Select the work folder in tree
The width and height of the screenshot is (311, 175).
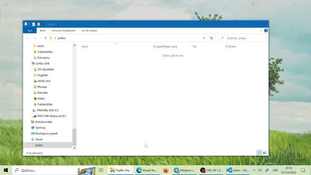click(x=40, y=46)
